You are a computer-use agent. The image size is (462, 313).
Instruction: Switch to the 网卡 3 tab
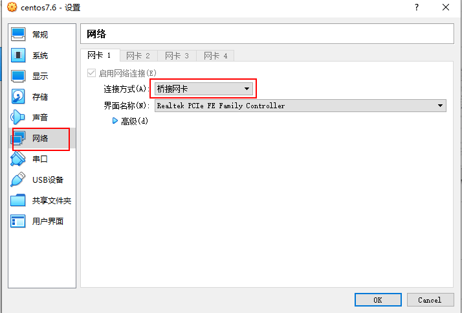[x=177, y=56]
